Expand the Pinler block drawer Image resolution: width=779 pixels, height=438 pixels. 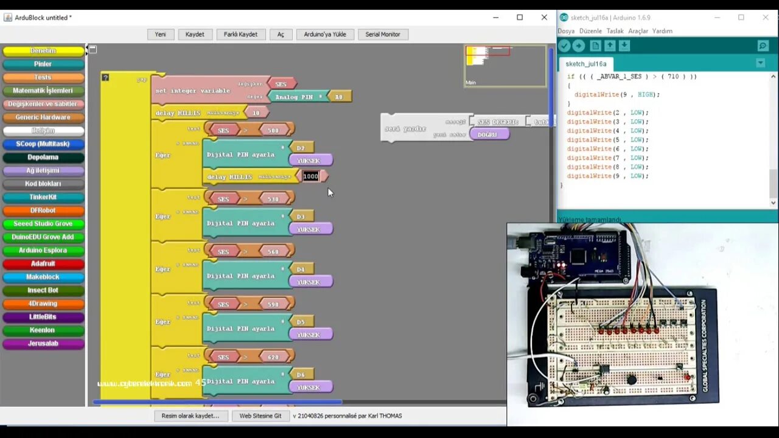(43, 64)
